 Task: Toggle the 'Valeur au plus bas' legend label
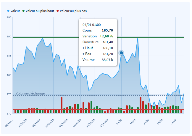click(x=73, y=11)
